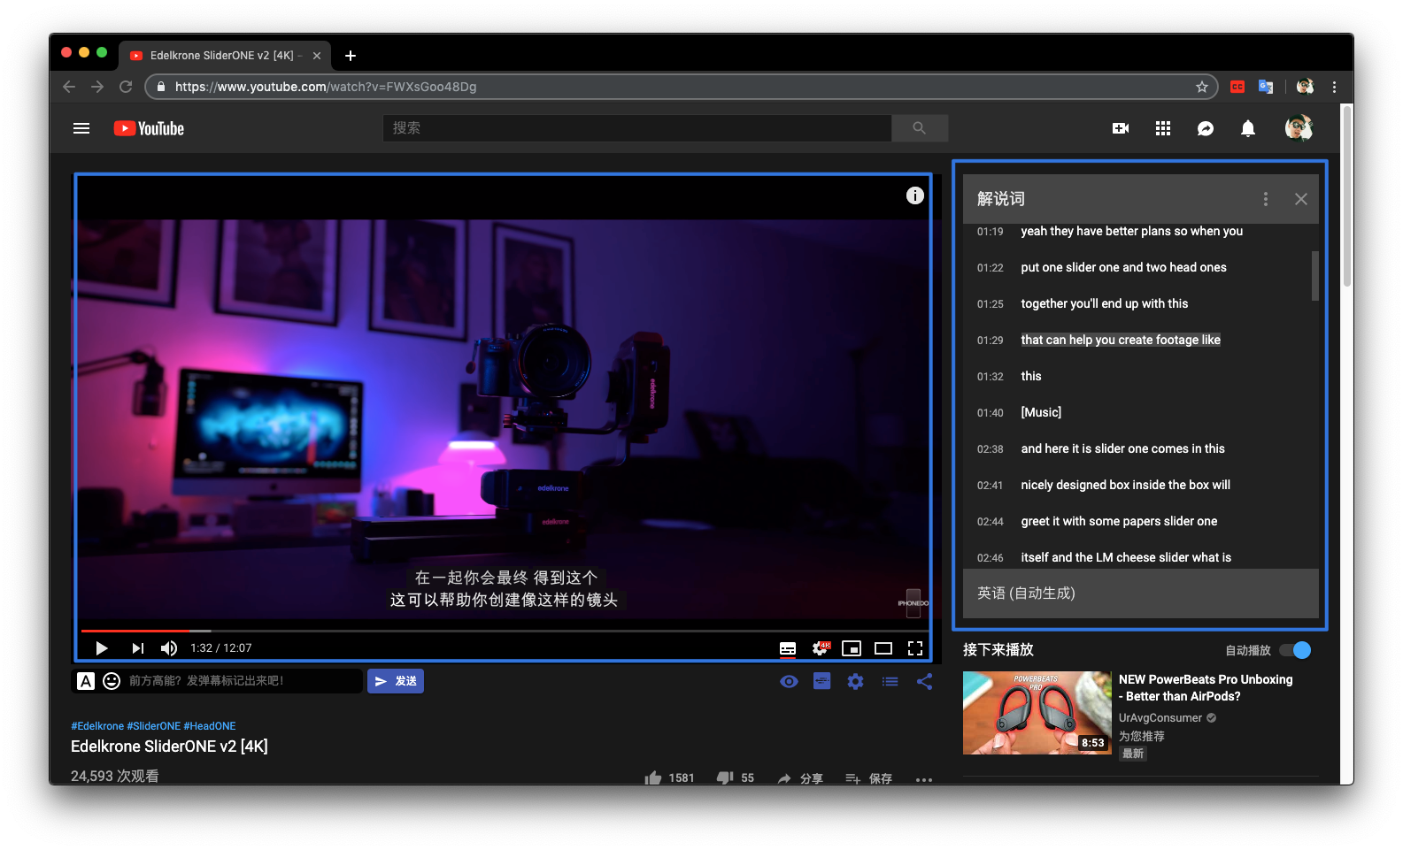
Task: Bookmark this page with the star
Action: pos(1201,87)
